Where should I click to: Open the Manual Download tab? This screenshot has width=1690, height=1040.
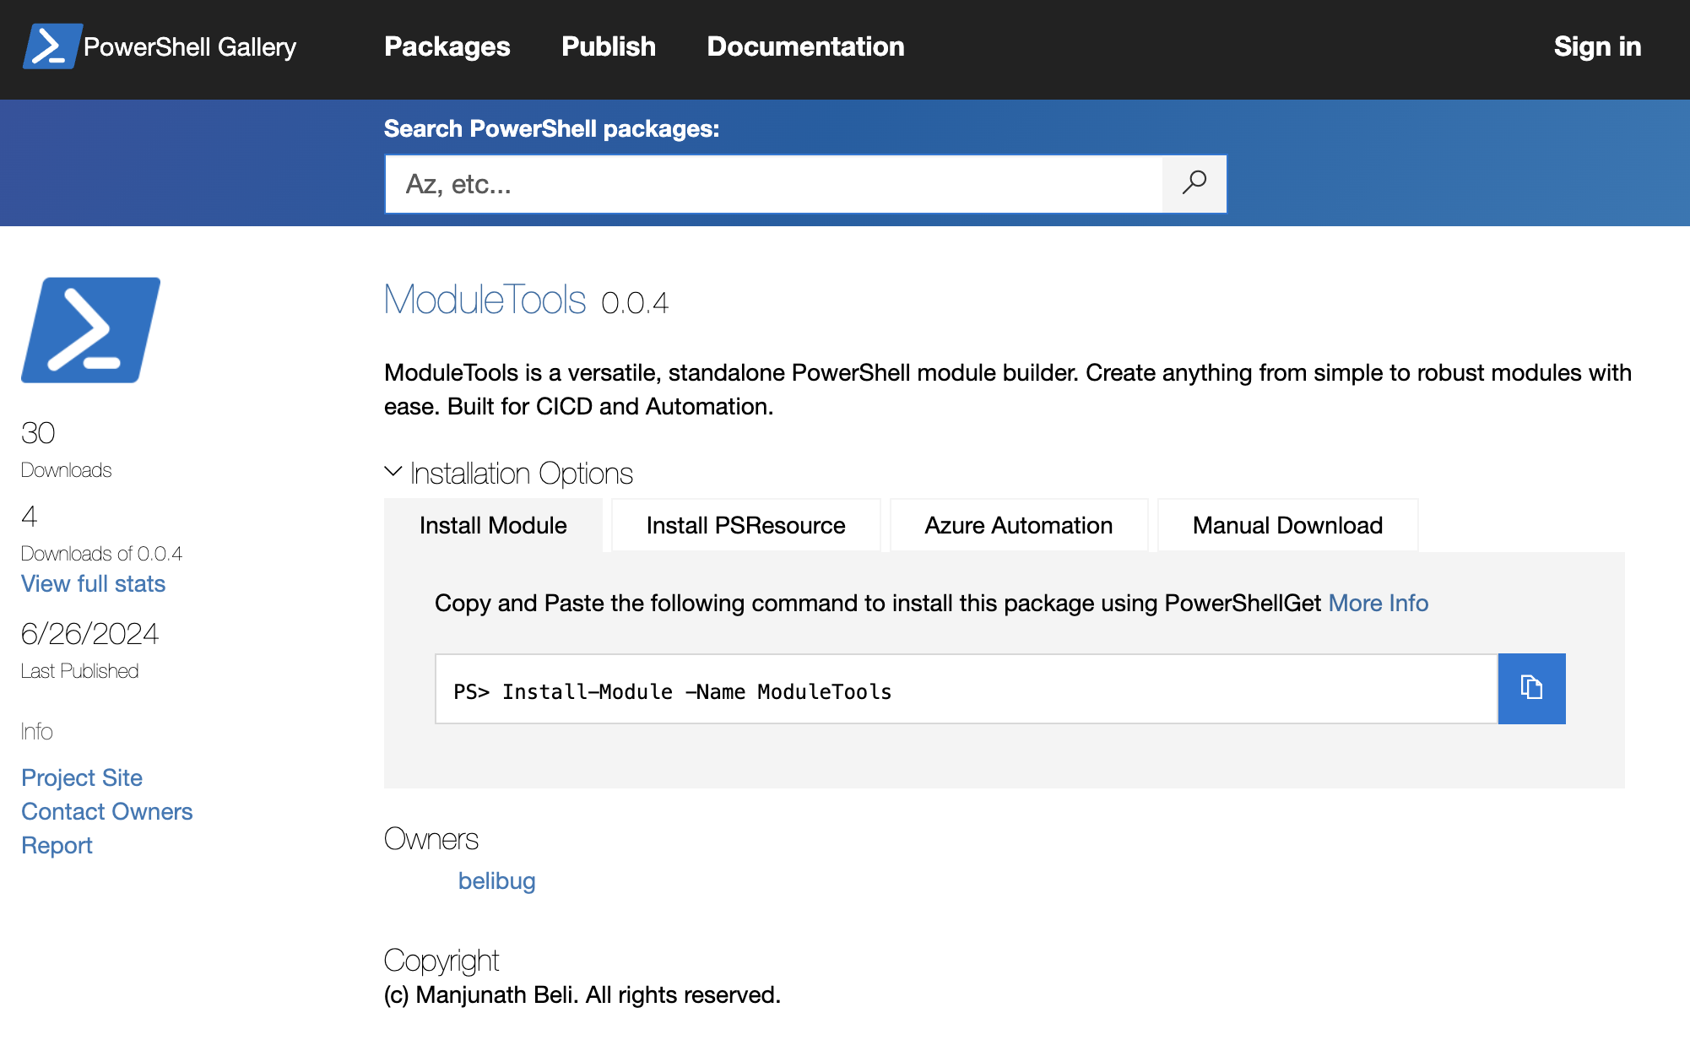(1286, 524)
